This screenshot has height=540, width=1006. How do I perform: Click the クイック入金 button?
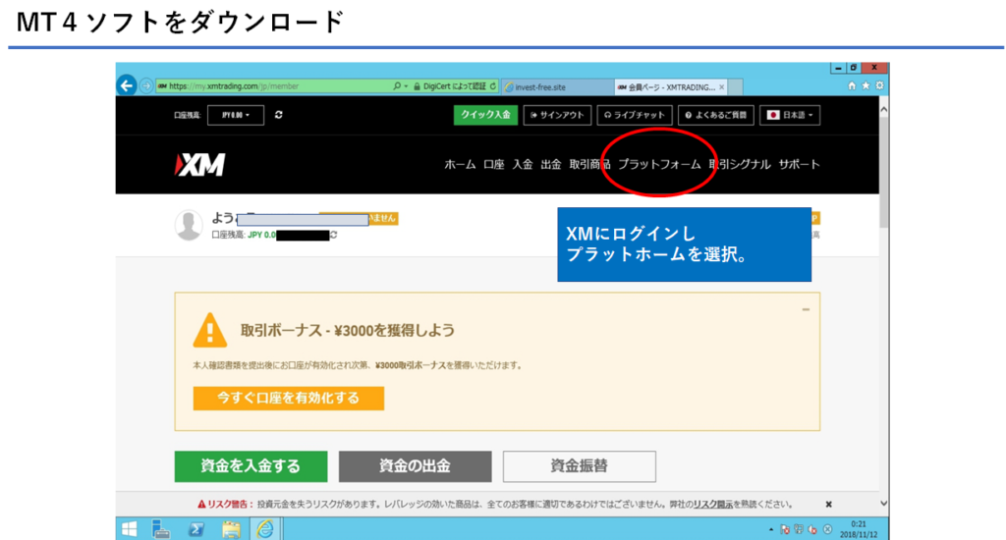tap(485, 115)
